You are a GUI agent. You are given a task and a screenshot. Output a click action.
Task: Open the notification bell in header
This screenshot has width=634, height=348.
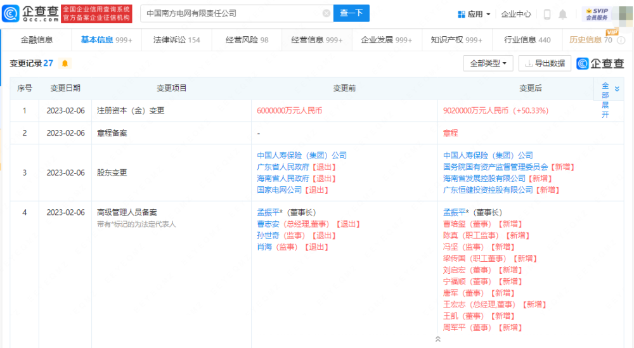tap(562, 14)
